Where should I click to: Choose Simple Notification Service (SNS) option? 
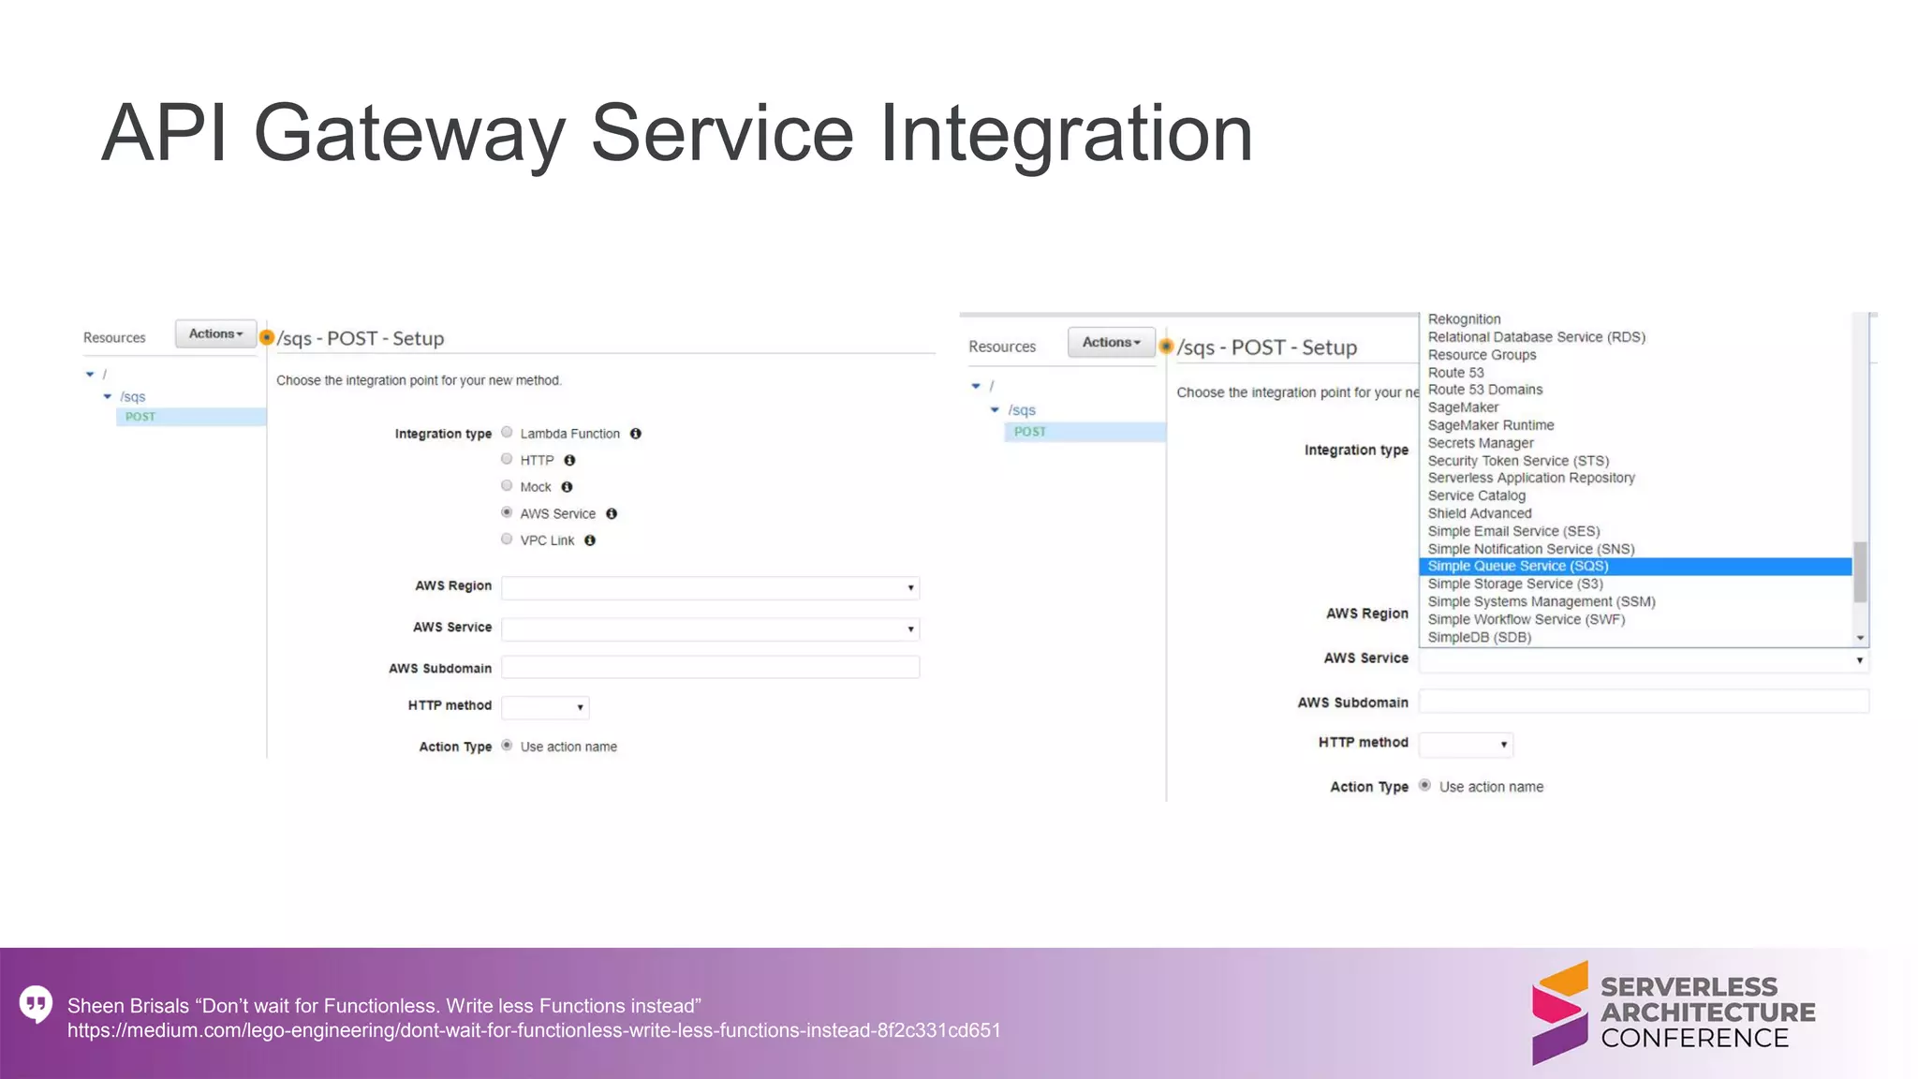(1530, 549)
